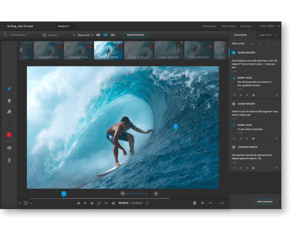Image resolution: width=296 pixels, height=230 pixels.
Task: Select the Text annotation tool
Action: (9, 124)
